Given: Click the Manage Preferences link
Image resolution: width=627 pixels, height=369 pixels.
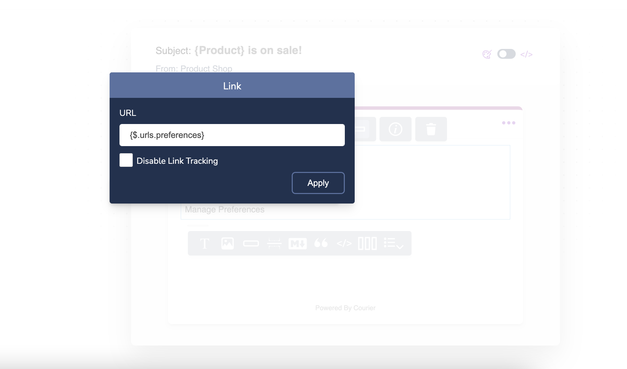Looking at the screenshot, I should 224,209.
